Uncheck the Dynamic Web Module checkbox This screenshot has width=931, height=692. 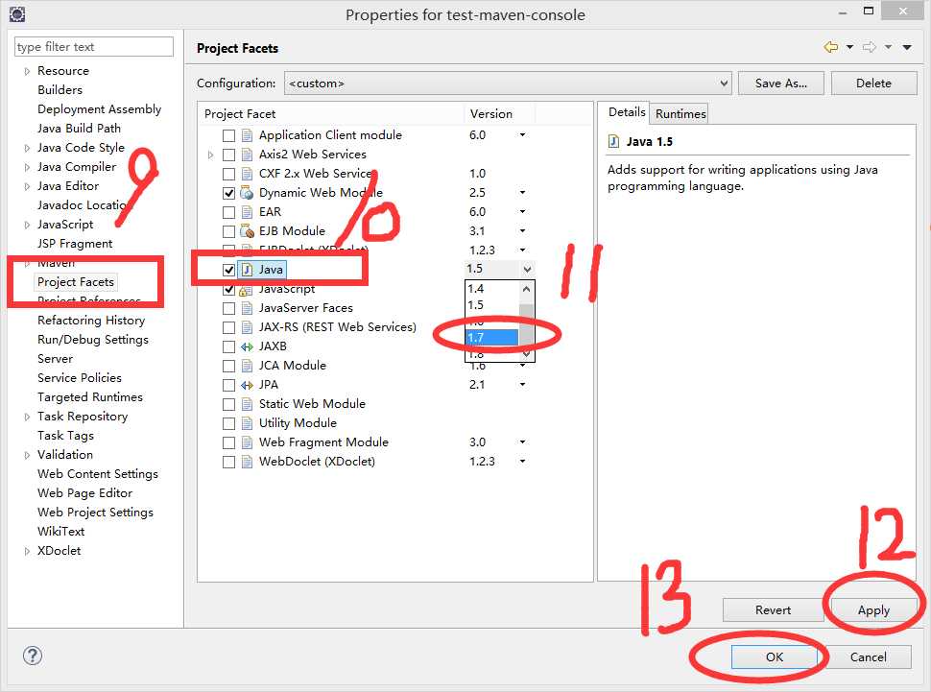tap(228, 193)
